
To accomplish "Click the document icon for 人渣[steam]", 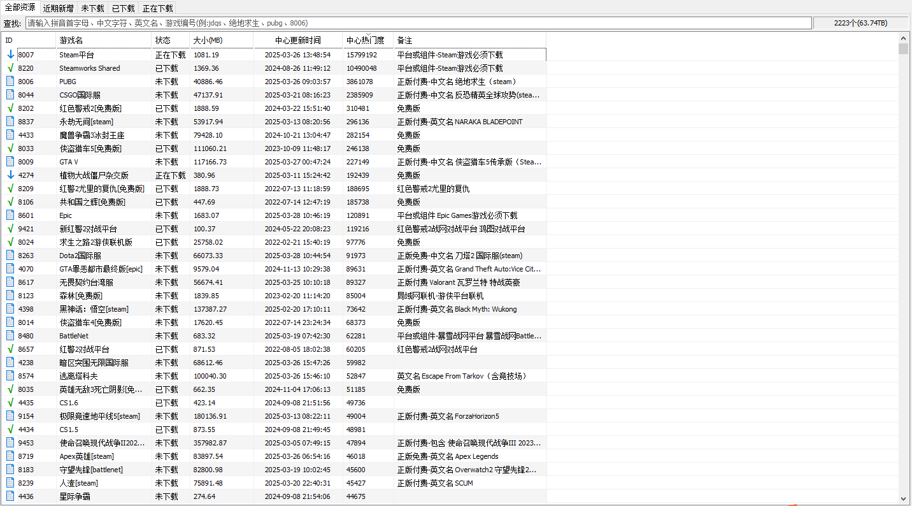I will pos(10,483).
